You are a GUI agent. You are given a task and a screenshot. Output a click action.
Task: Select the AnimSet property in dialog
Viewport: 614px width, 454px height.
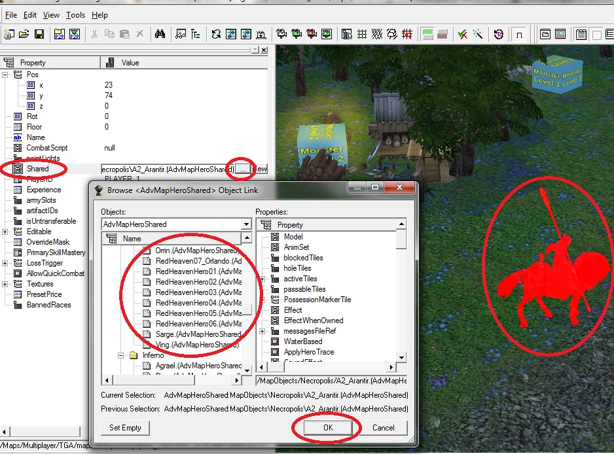(x=297, y=247)
